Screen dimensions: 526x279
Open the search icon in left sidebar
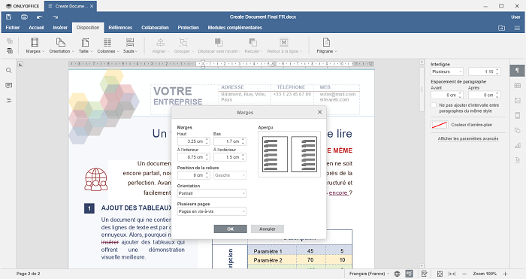pyautogui.click(x=9, y=71)
